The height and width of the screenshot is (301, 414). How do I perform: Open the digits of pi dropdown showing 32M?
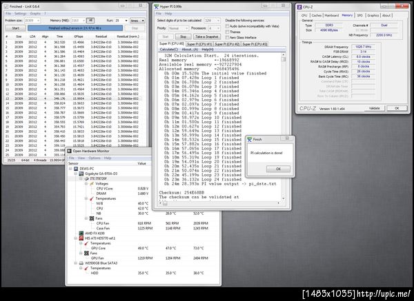[x=213, y=21]
